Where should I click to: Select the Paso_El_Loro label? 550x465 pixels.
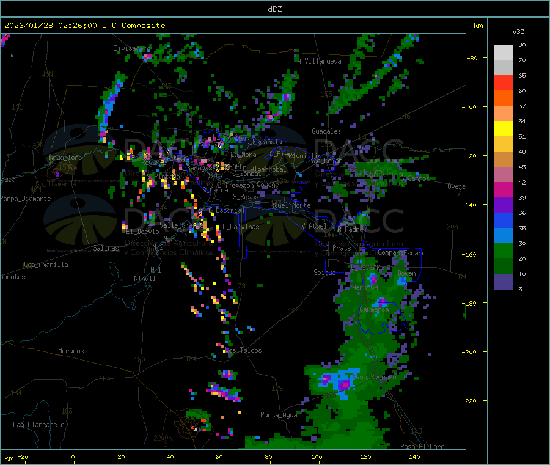[x=422, y=447]
